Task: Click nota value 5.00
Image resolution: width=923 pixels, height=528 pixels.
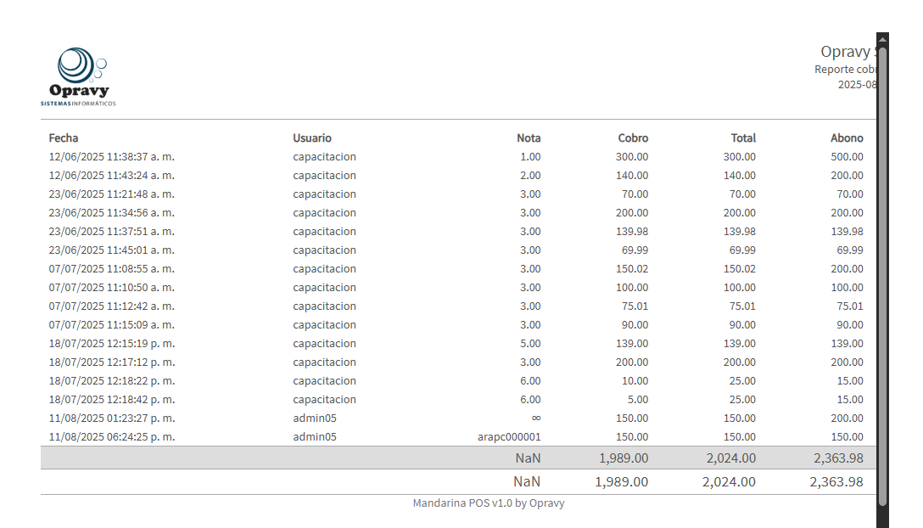Action: [530, 344]
